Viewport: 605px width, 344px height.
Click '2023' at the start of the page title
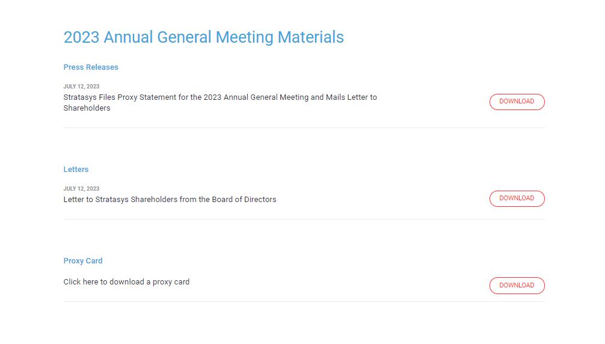[81, 37]
